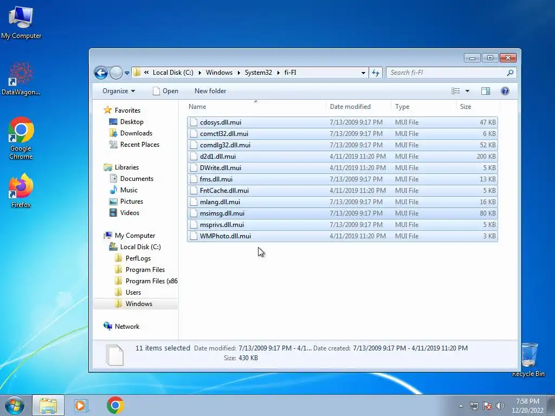555x416 pixels.
Task: Click msprivs.dll.mui file icon
Action: tap(193, 225)
